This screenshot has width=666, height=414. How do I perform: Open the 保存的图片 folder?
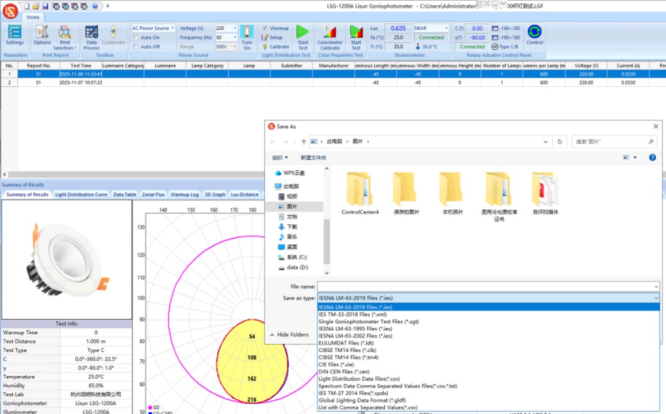coord(406,194)
